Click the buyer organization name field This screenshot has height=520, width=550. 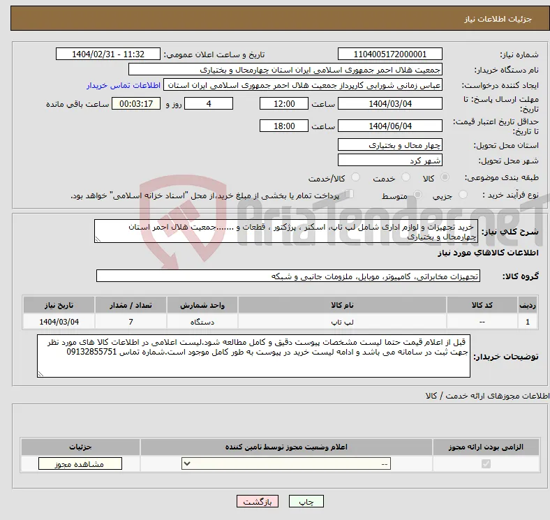pyautogui.click(x=285, y=70)
